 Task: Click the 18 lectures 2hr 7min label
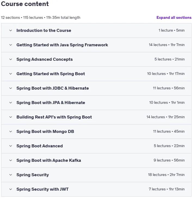166,175
